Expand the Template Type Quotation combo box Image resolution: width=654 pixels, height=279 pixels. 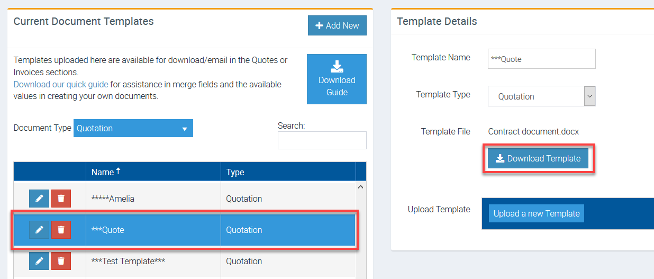click(541, 96)
